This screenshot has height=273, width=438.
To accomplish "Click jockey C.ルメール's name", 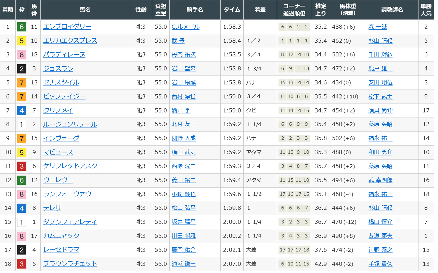I will coord(185,27).
